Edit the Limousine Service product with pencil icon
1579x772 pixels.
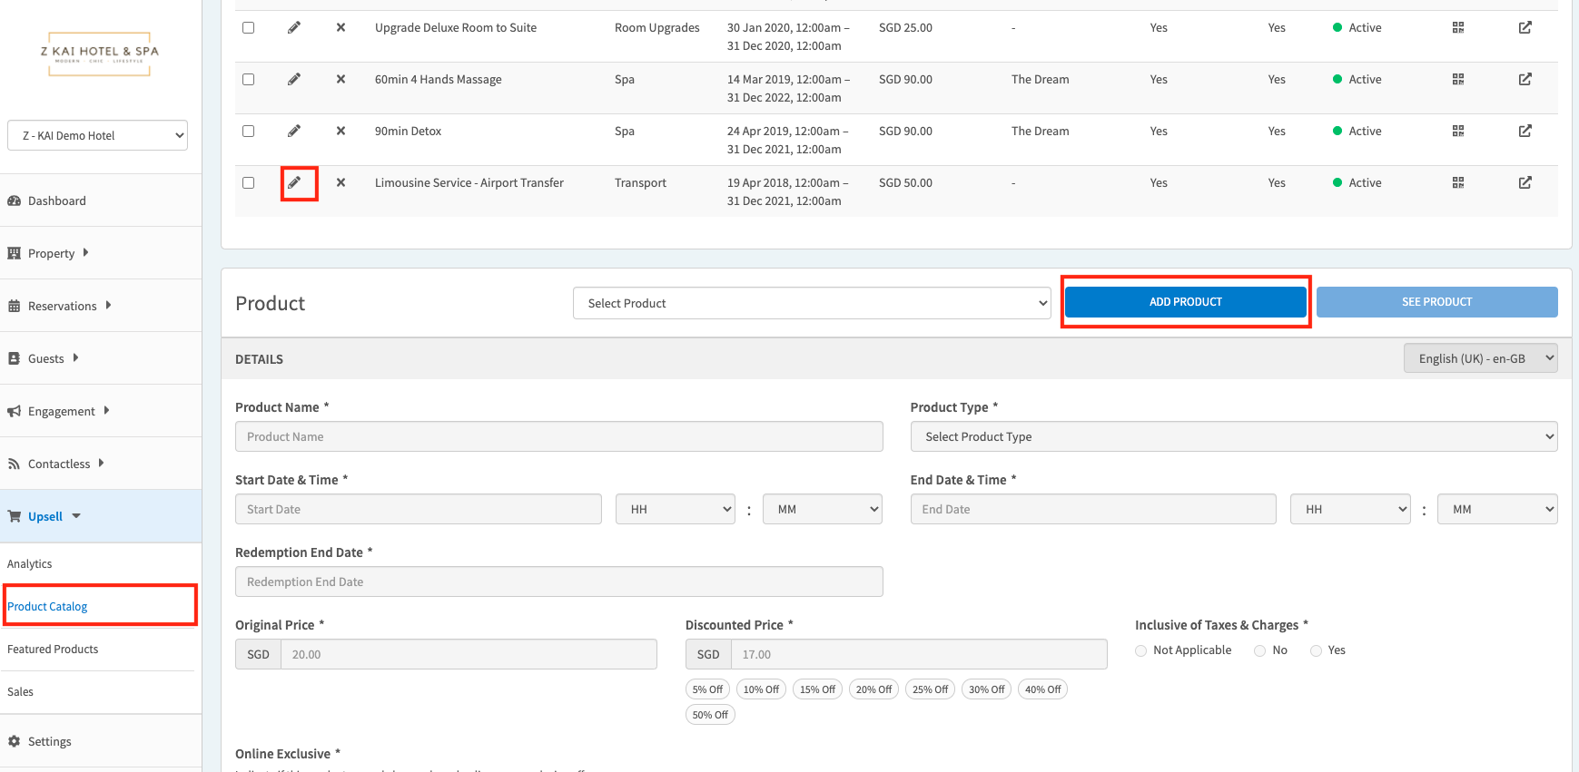pyautogui.click(x=294, y=183)
